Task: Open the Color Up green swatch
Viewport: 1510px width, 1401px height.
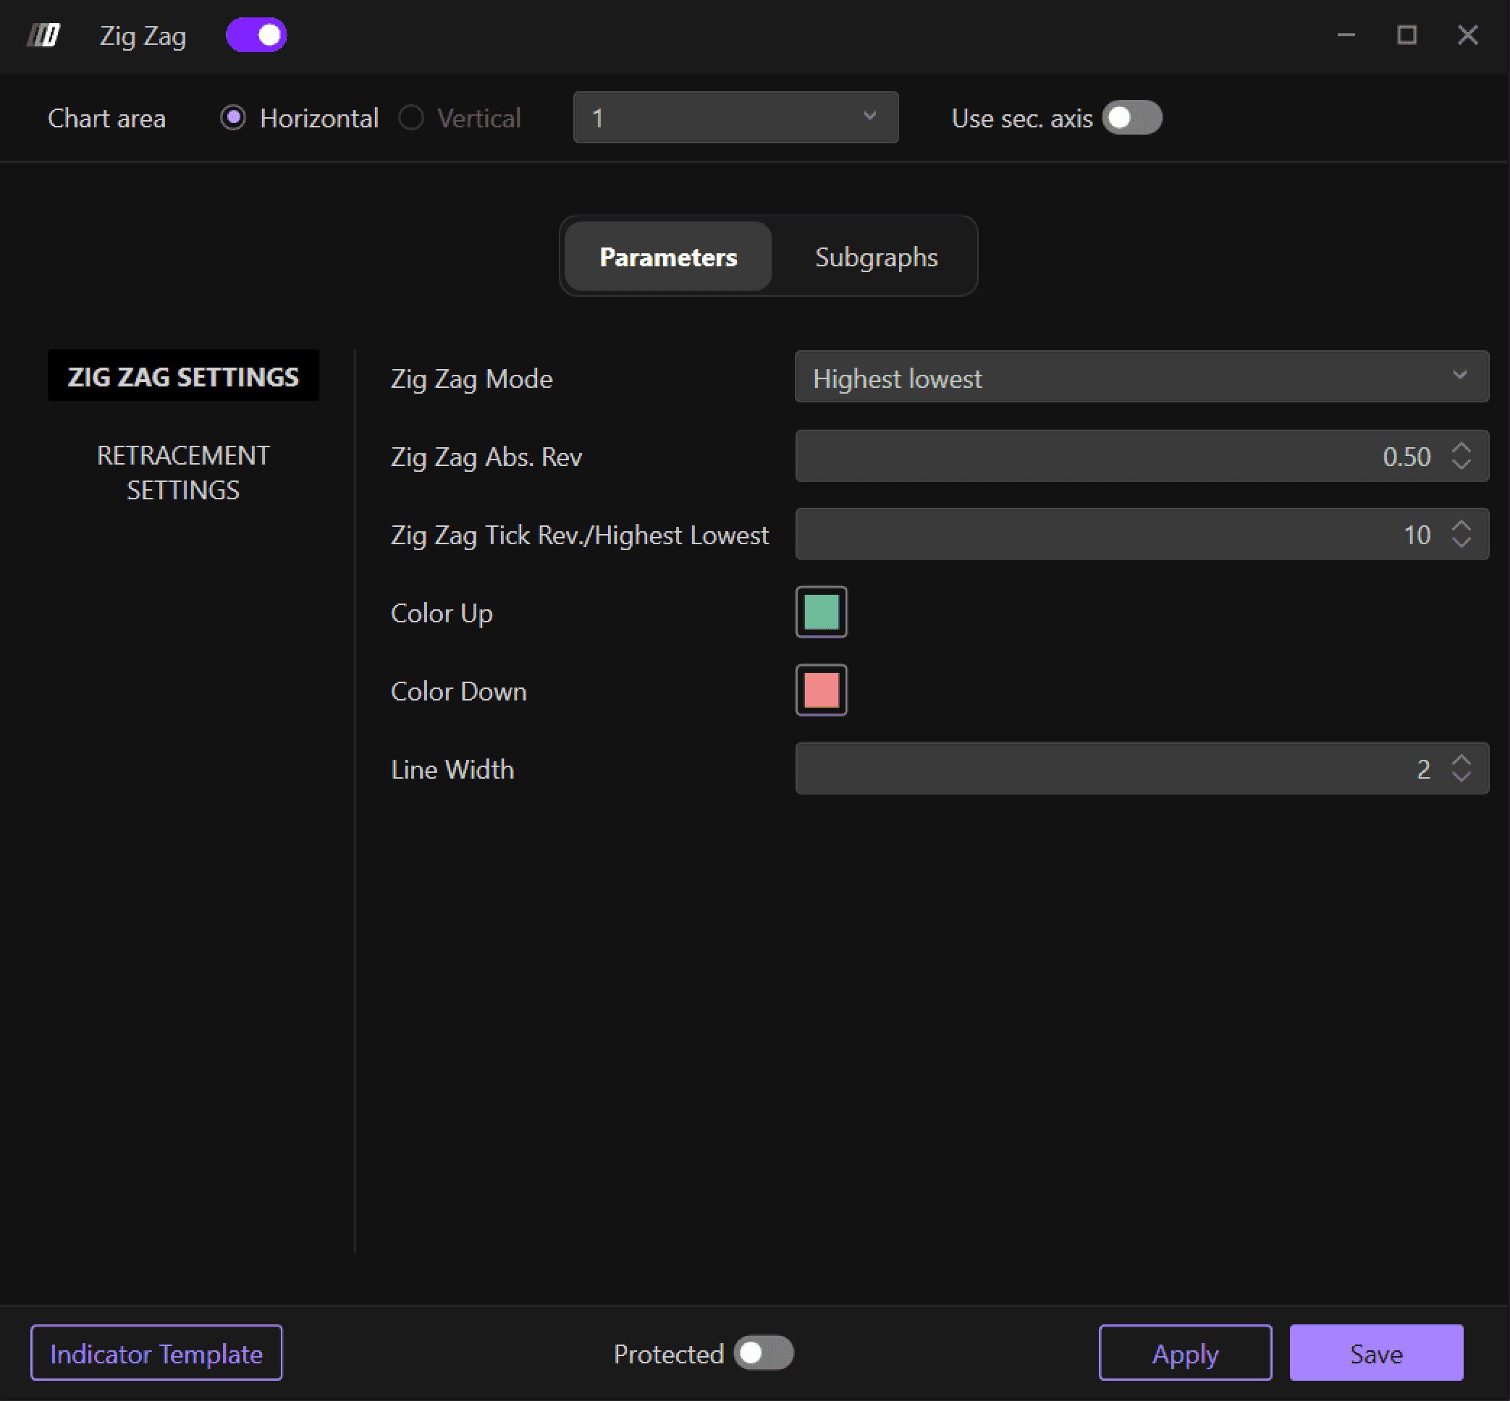Action: click(821, 611)
